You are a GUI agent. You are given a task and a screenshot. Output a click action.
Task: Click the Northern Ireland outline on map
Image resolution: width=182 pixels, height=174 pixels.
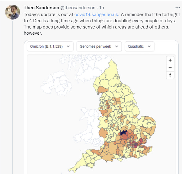[56, 84]
